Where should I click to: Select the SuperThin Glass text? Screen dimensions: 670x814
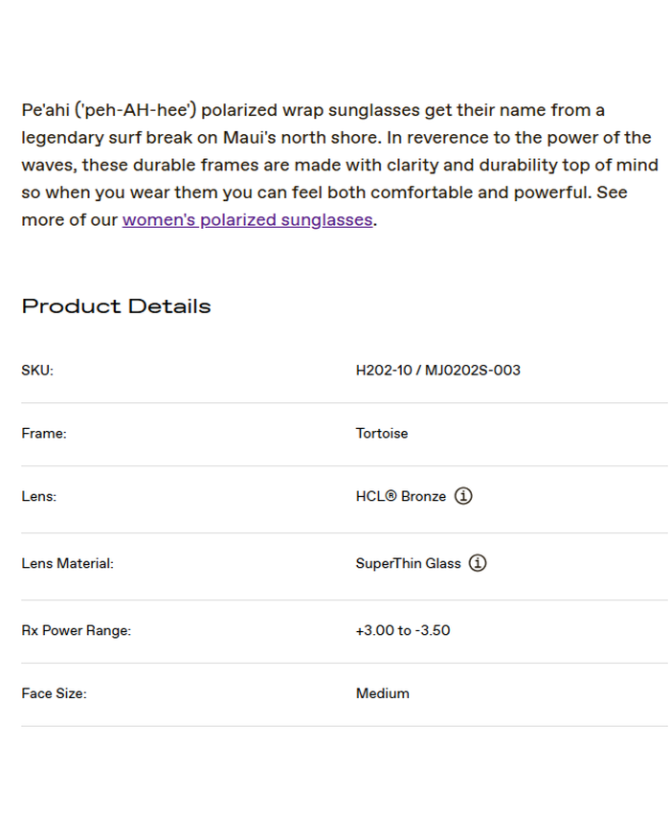(x=408, y=563)
